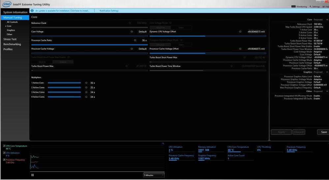Open Turbo Boost Power Max info icon
The height and width of the screenshot is (180, 329).
pyautogui.click(x=127, y=66)
